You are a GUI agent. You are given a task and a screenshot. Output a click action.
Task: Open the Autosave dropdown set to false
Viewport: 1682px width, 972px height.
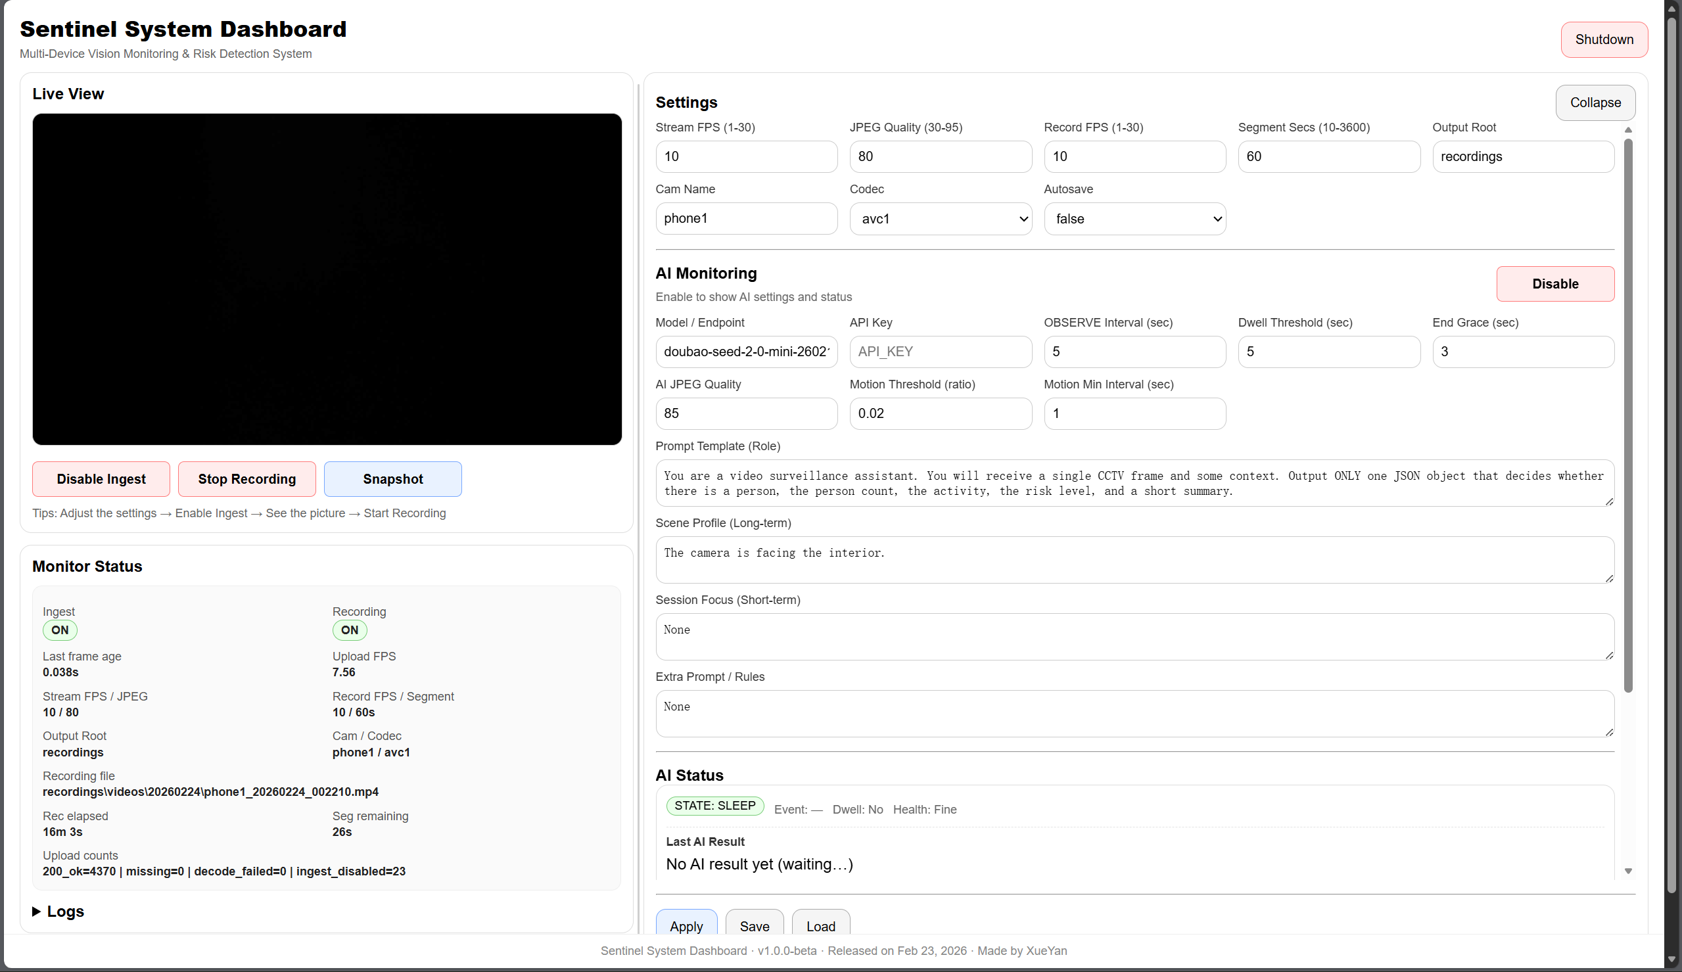click(x=1134, y=218)
